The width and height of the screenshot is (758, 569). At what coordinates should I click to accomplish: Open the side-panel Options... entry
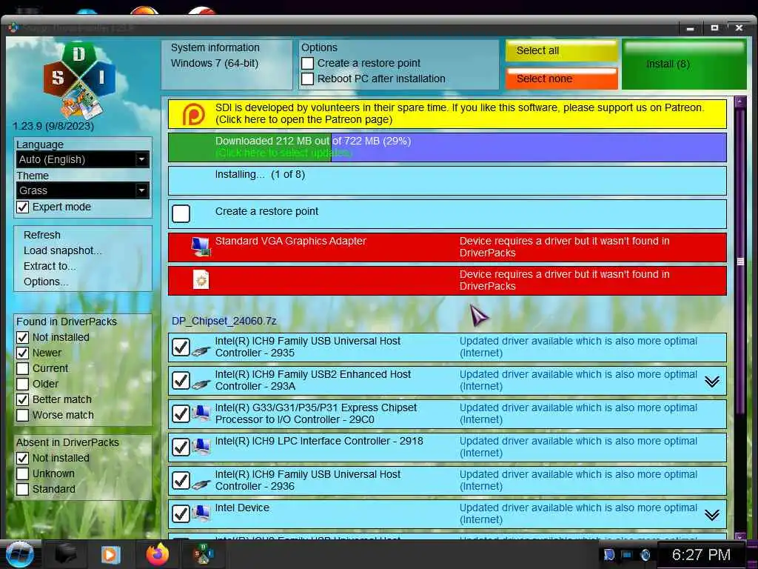pos(46,282)
